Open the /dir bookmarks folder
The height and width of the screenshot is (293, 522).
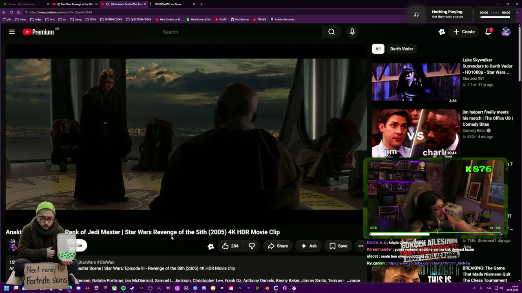[x=7, y=20]
